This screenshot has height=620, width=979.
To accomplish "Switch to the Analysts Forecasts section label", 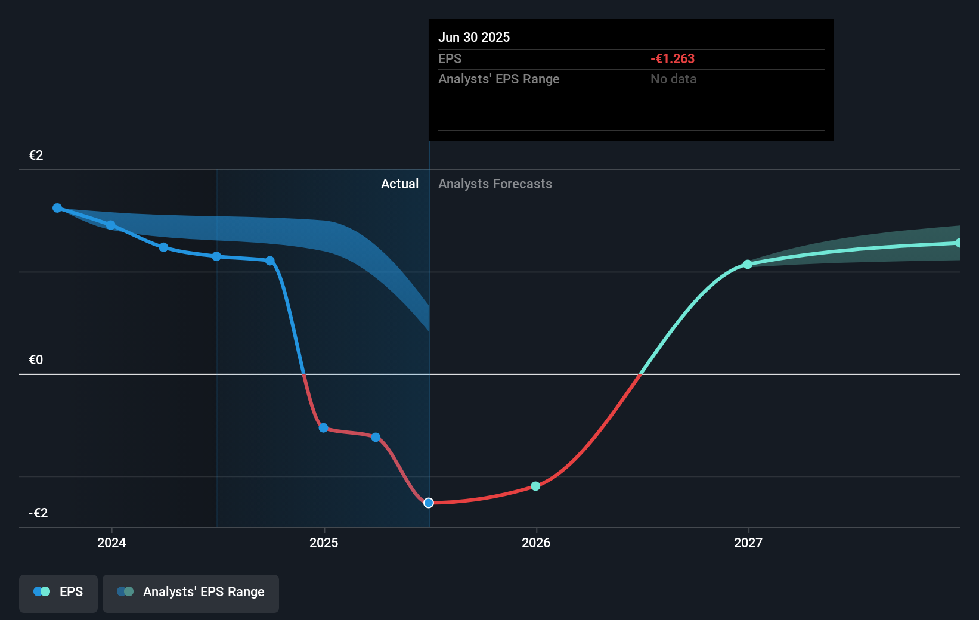I will click(495, 184).
